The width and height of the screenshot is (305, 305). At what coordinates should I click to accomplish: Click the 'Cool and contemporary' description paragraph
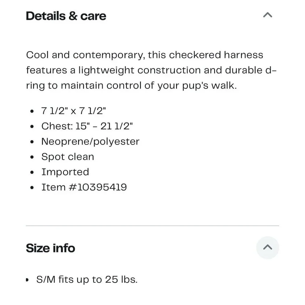[x=151, y=70]
